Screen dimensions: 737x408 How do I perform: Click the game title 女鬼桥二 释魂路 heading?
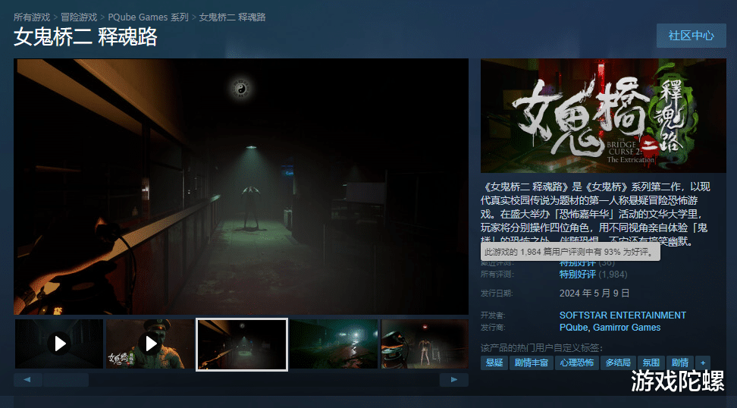[x=86, y=36]
